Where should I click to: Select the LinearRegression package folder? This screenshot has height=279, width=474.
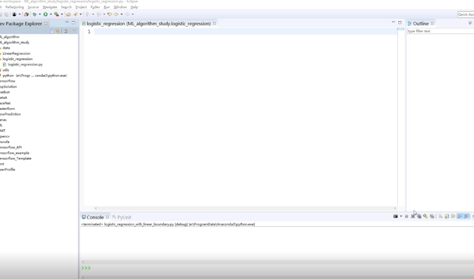click(x=16, y=53)
